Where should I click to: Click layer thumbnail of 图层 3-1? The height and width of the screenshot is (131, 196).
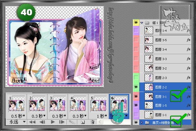(149, 96)
